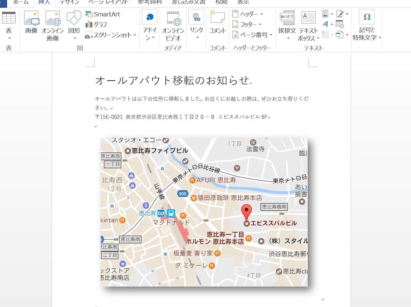Viewport: 411px width, 307px height.
Task: Expand the ヘッダー (Header) dropdown
Action: [x=261, y=14]
